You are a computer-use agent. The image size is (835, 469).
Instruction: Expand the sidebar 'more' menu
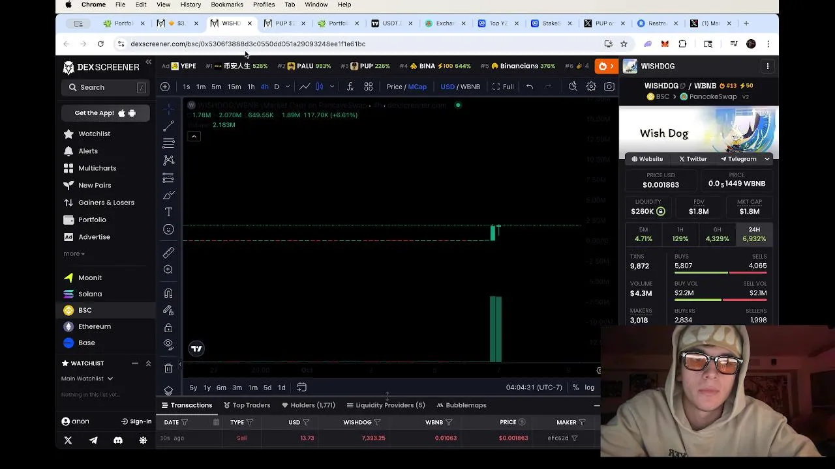[74, 253]
